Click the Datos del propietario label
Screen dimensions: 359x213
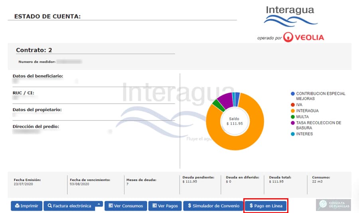tap(37, 109)
